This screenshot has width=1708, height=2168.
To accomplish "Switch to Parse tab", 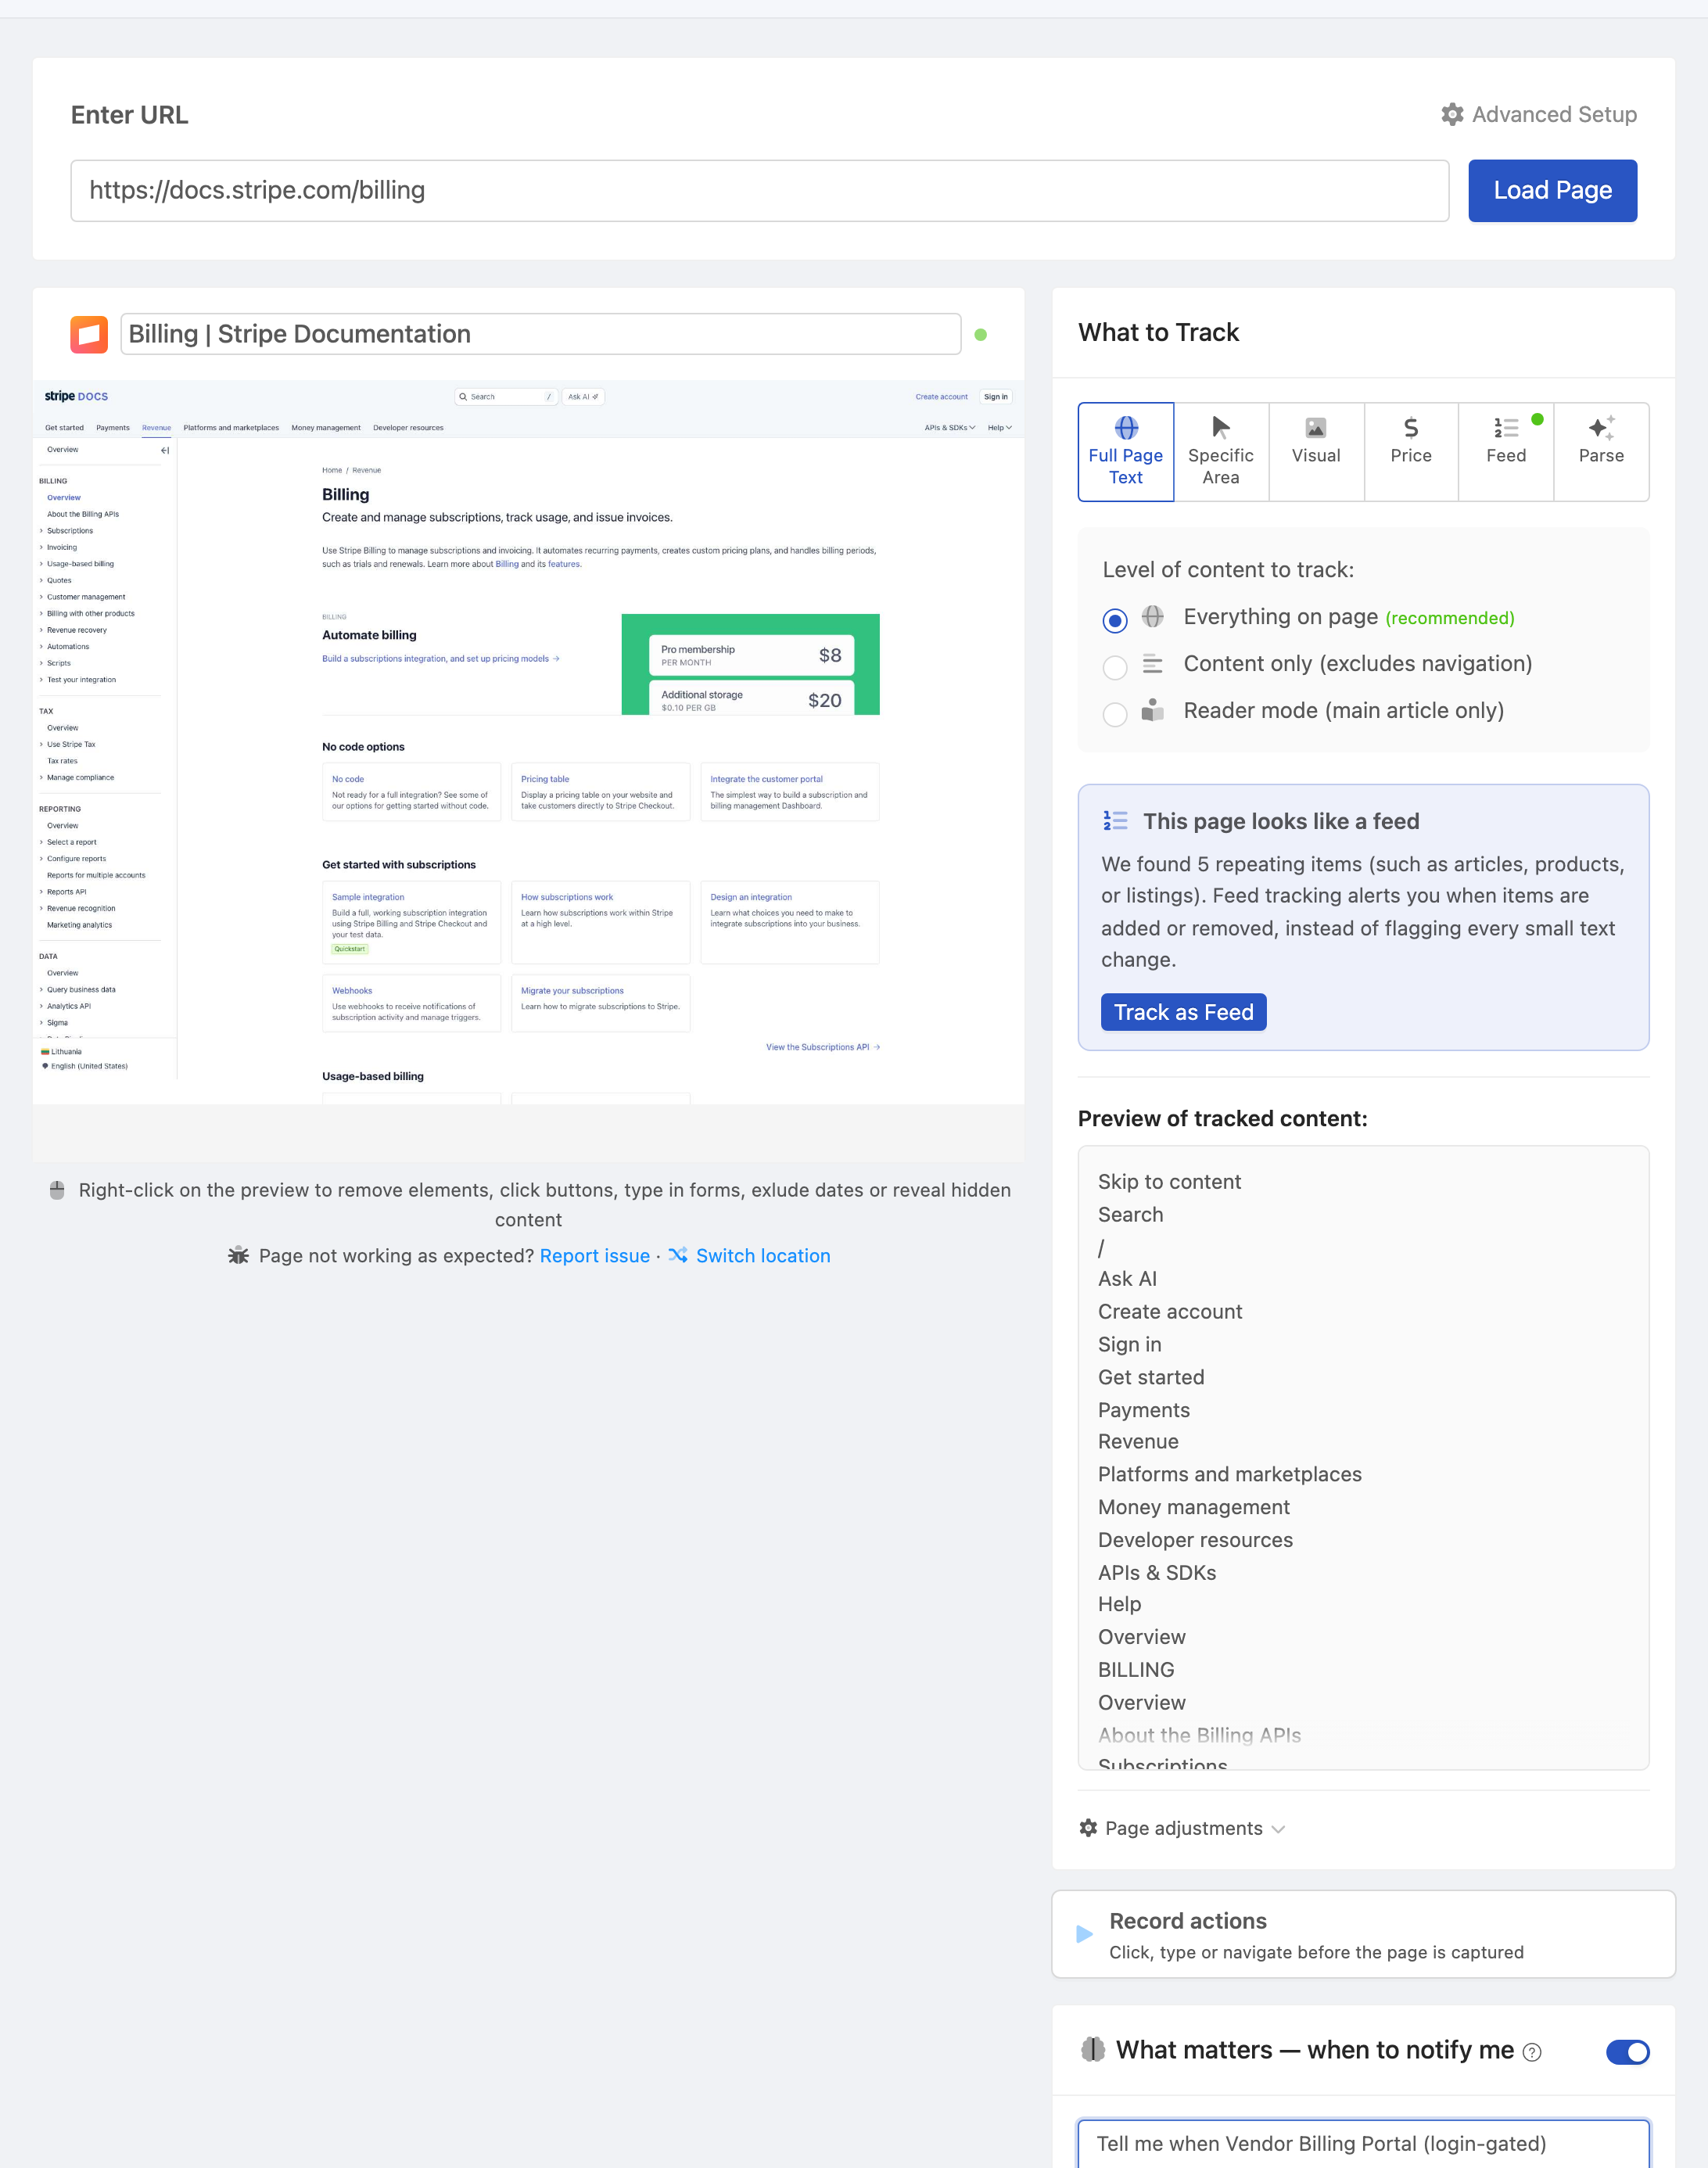I will pos(1601,452).
